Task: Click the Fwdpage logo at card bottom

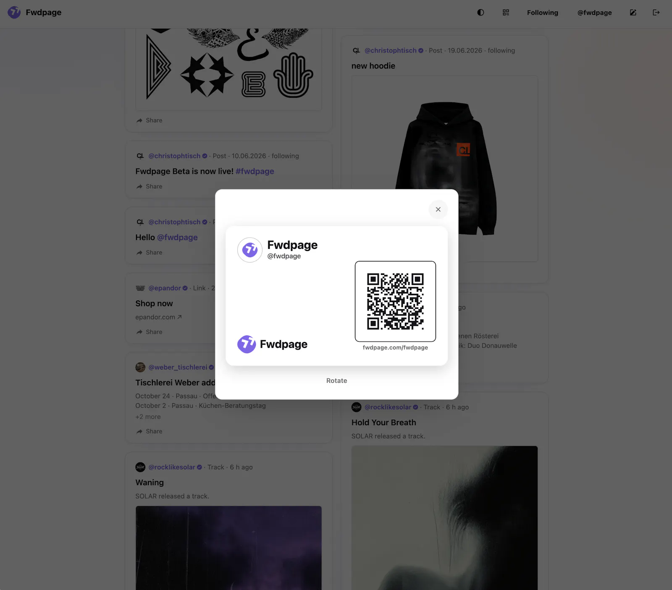Action: click(272, 344)
